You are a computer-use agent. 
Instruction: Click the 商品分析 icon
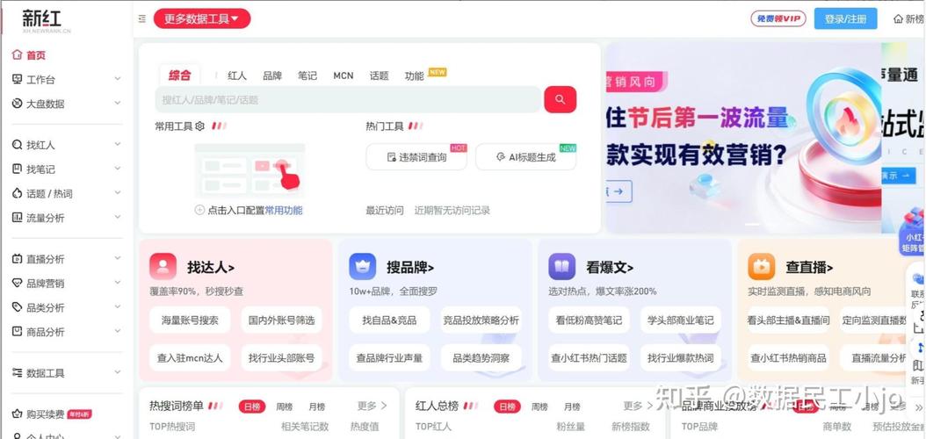pos(17,332)
